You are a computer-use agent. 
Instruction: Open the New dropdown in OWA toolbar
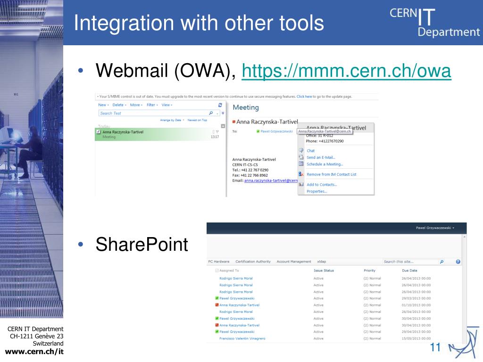pos(103,105)
